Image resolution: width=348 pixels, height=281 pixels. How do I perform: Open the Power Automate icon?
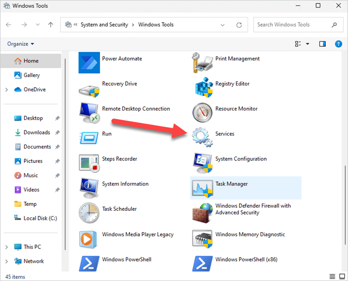pyautogui.click(x=89, y=62)
